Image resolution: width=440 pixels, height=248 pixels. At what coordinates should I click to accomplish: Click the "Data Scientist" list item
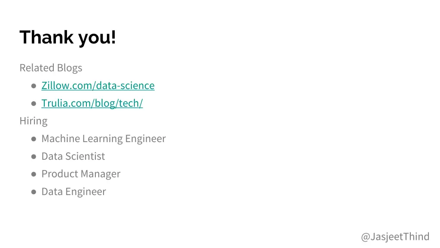pyautogui.click(x=73, y=156)
